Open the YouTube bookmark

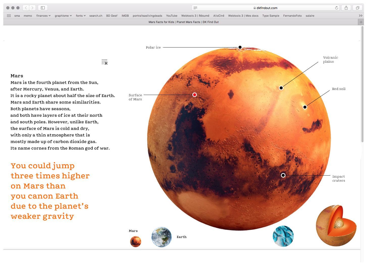(172, 16)
